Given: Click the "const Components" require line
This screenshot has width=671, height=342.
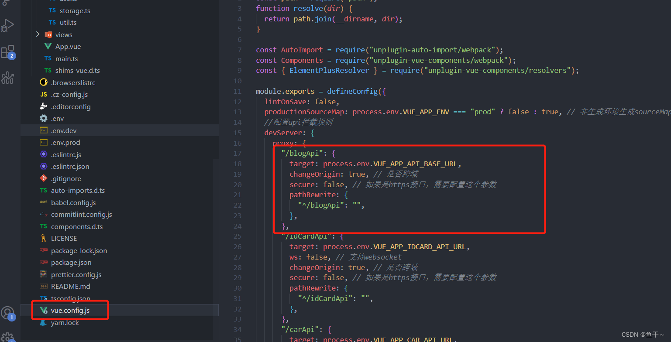Looking at the screenshot, I should [386, 60].
